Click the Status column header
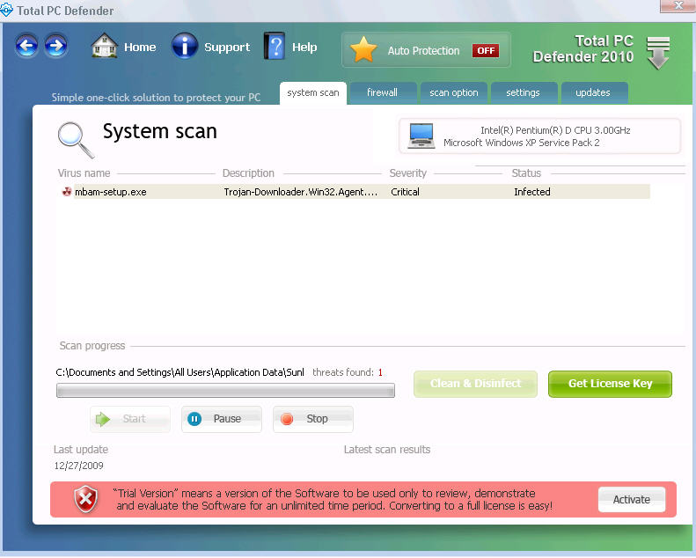 [526, 173]
